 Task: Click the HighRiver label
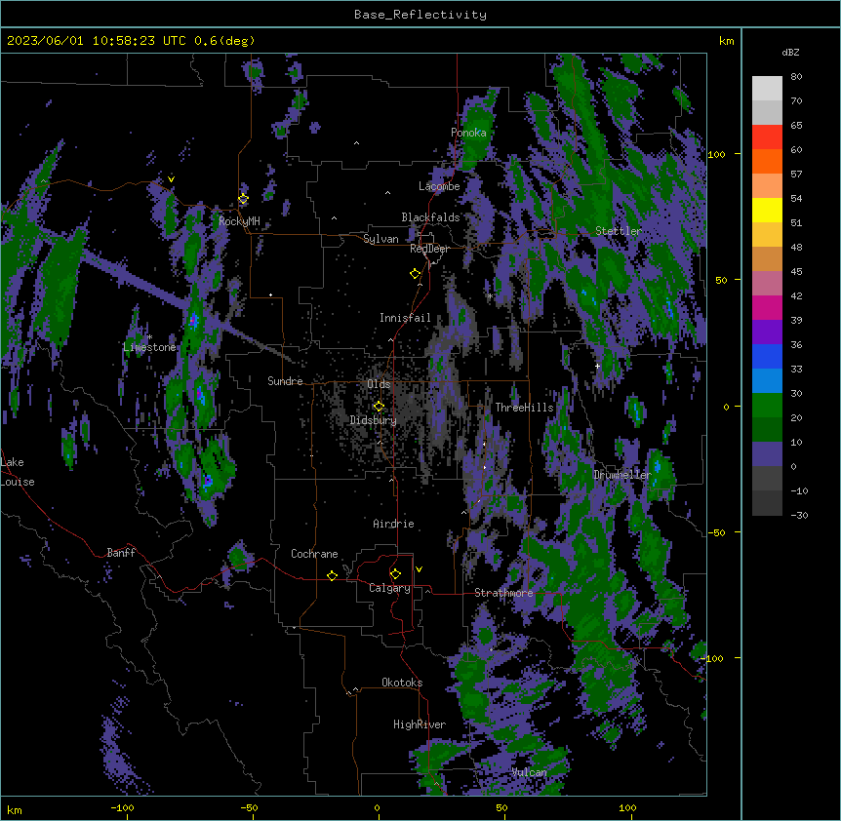point(420,724)
